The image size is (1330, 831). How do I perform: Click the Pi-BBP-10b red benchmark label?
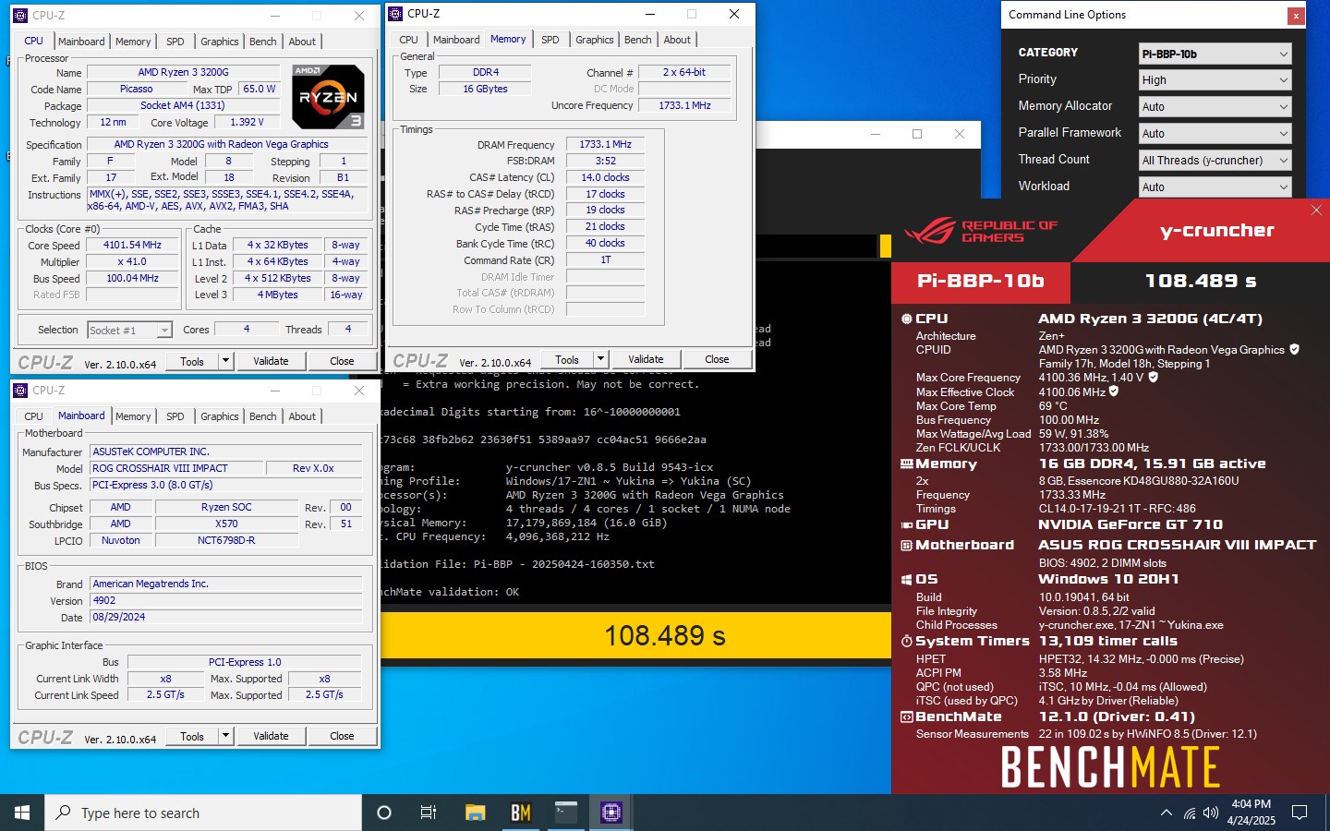tap(980, 281)
